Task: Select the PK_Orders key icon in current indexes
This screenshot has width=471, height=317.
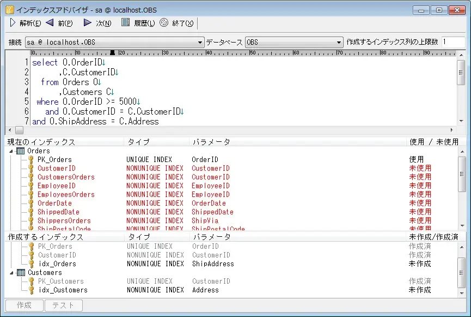Action: [x=31, y=160]
